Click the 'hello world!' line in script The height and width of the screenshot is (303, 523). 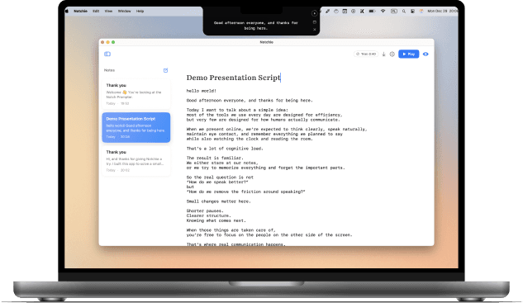(x=202, y=91)
